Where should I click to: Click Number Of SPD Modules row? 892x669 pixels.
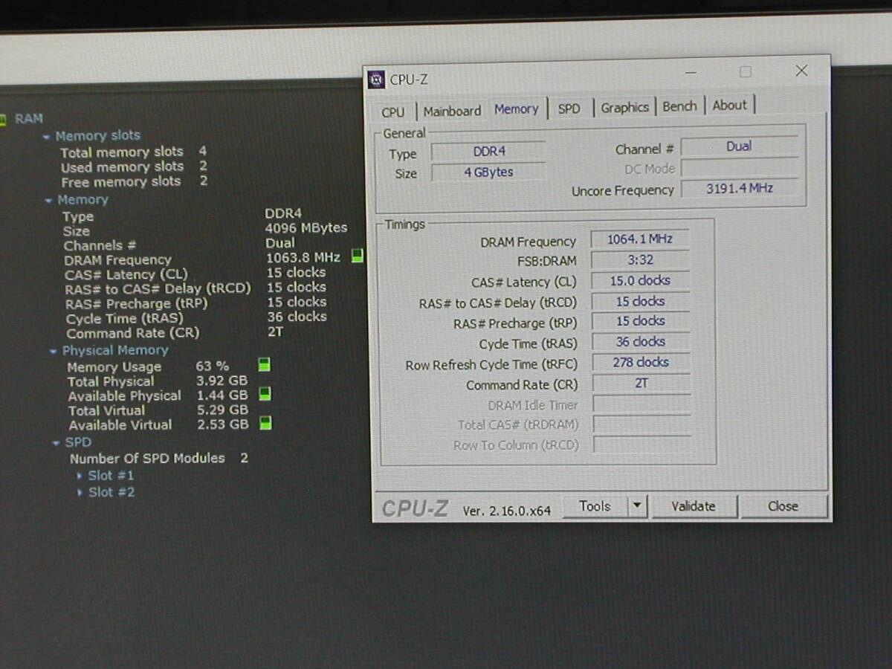coord(159,458)
